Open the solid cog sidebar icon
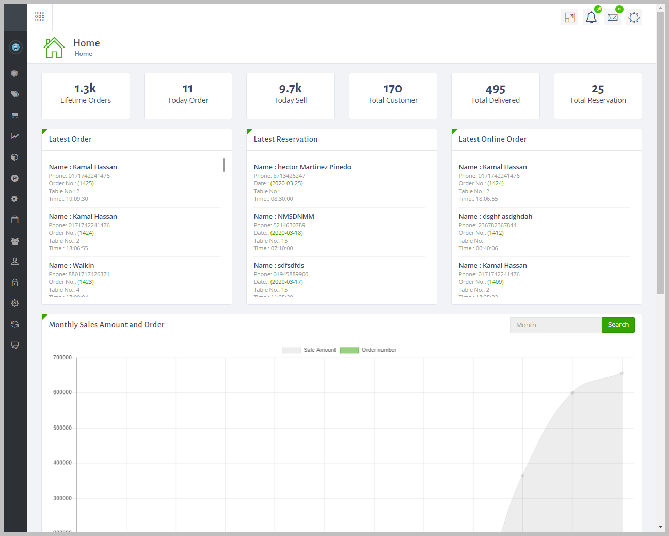The image size is (669, 536). pos(14,199)
